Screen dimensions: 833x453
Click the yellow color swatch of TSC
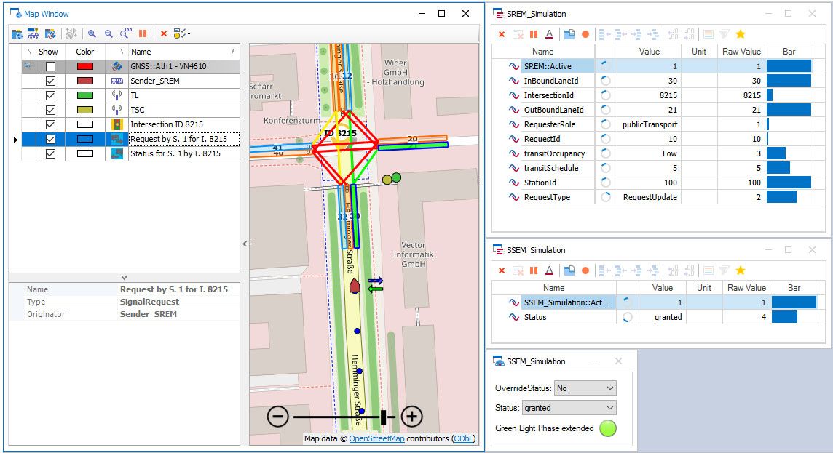pyautogui.click(x=85, y=110)
